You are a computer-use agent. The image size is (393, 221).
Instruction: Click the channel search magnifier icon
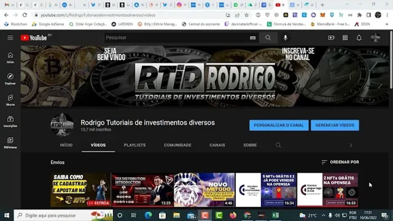pyautogui.click(x=278, y=145)
